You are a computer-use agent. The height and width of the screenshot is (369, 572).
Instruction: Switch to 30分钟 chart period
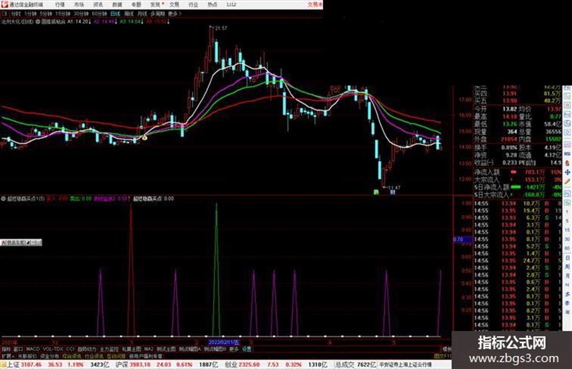click(81, 14)
